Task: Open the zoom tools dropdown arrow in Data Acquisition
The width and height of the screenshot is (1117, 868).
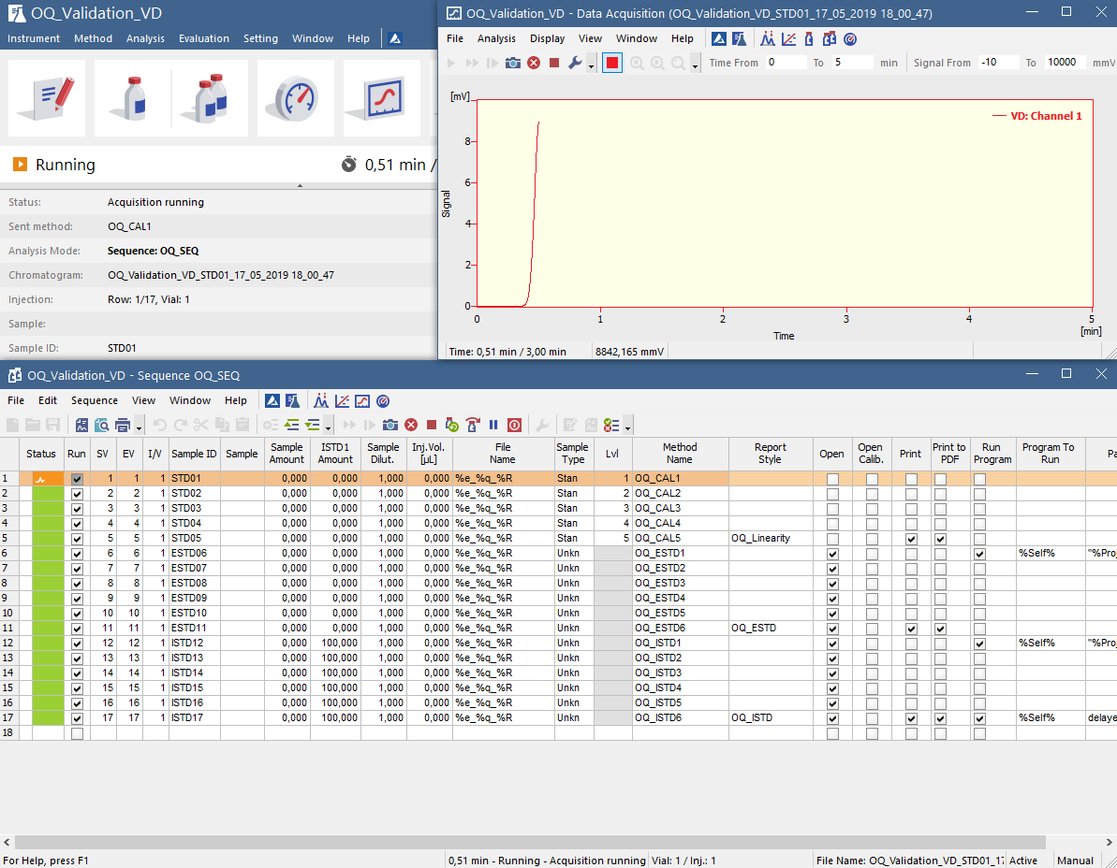Action: [695, 65]
